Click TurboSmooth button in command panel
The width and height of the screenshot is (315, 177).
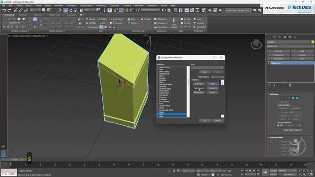pos(279,55)
